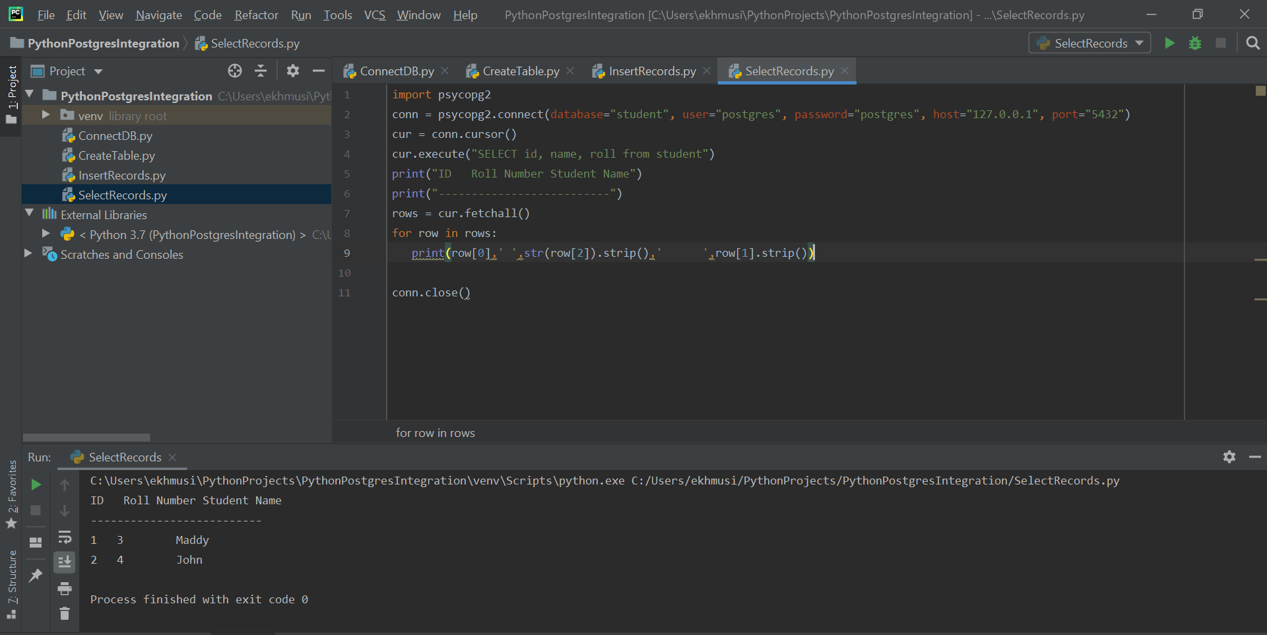Viewport: 1267px width, 635px height.
Task: Open Project panel settings gear
Action: pos(293,71)
